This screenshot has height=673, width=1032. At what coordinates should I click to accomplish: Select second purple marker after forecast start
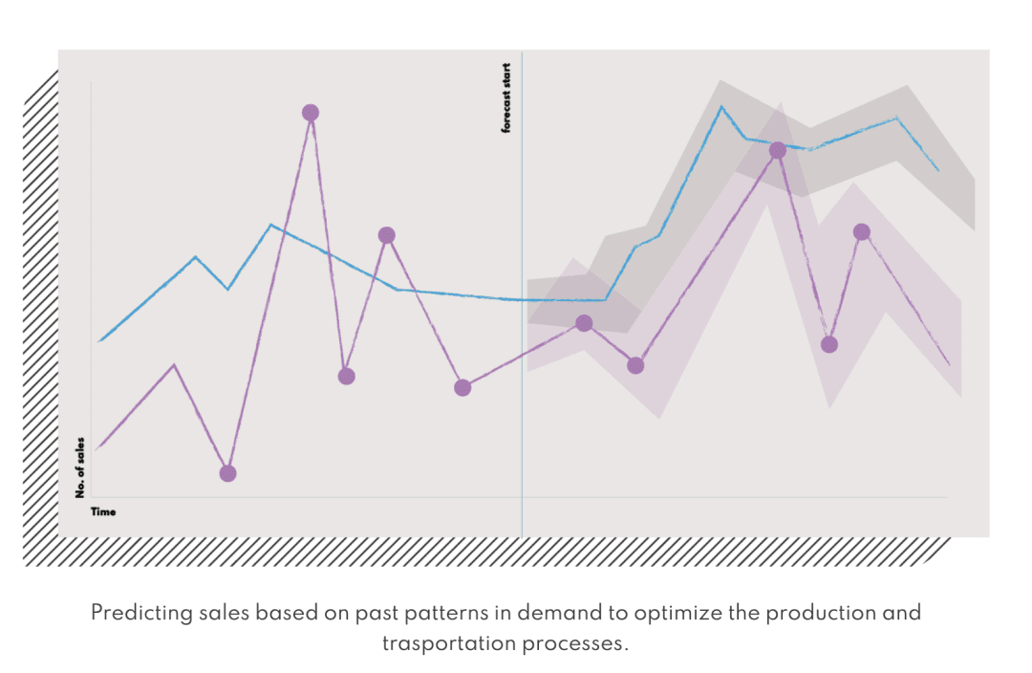pyautogui.click(x=635, y=365)
